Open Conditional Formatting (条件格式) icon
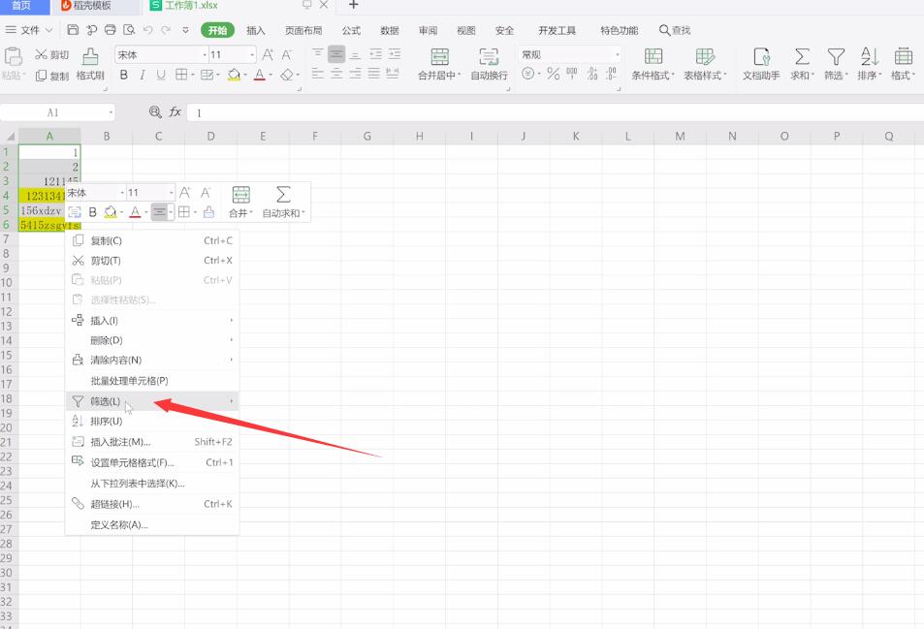924x629 pixels. click(x=653, y=56)
